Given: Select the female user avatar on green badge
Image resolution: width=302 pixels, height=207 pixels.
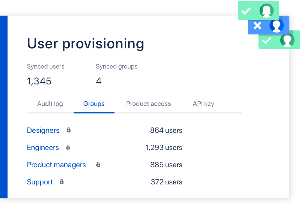Looking at the screenshot, I should coord(266,11).
